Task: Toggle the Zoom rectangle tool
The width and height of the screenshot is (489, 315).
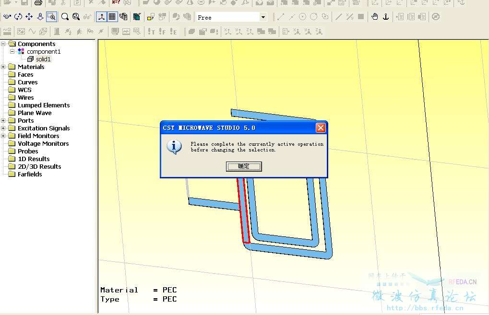Action: coord(52,17)
